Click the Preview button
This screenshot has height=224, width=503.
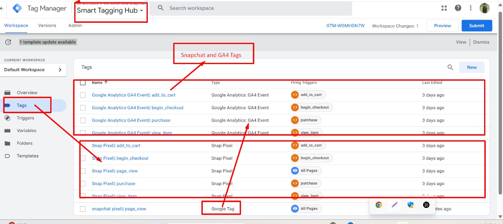click(442, 26)
